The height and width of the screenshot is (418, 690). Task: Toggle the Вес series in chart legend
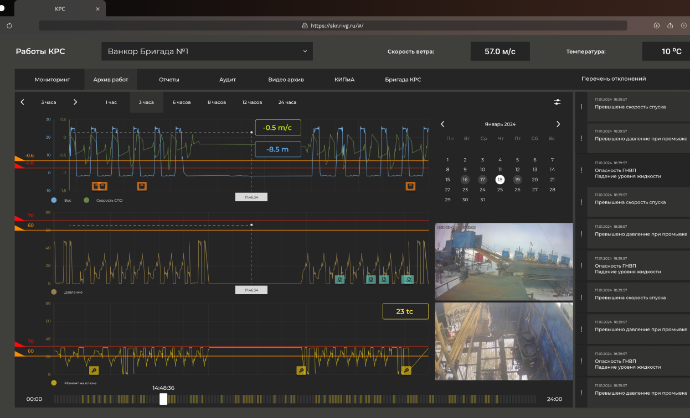54,200
